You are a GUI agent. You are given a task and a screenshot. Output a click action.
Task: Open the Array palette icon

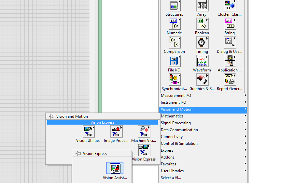[x=202, y=5]
